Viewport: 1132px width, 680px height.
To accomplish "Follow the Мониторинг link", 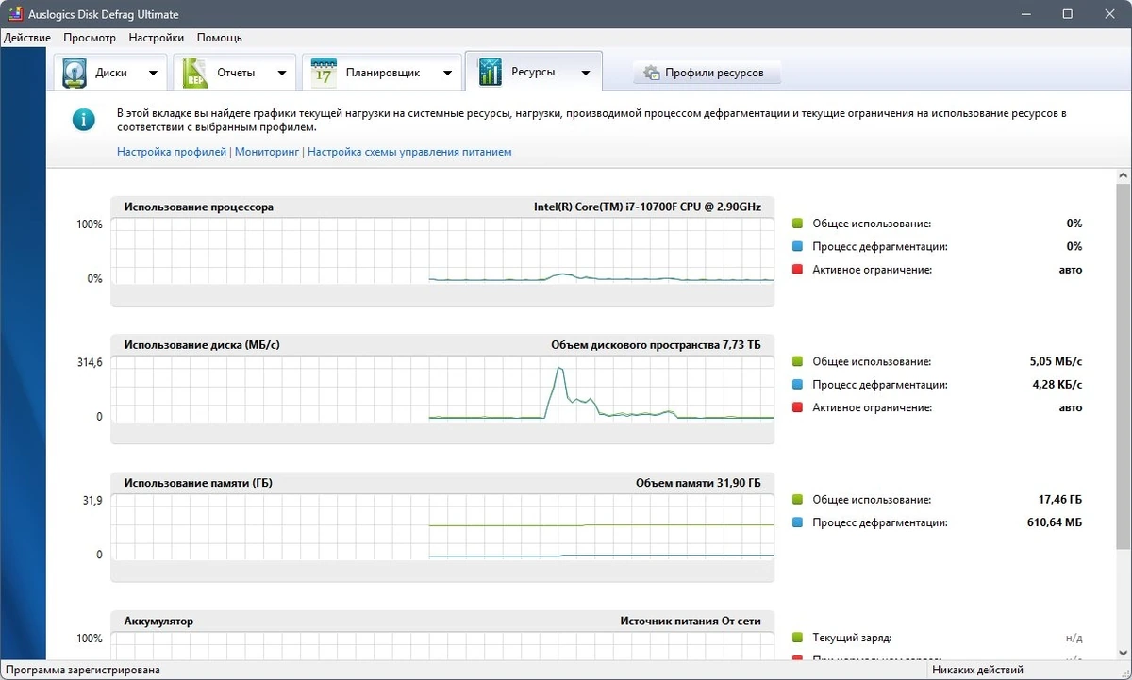I will pyautogui.click(x=267, y=151).
